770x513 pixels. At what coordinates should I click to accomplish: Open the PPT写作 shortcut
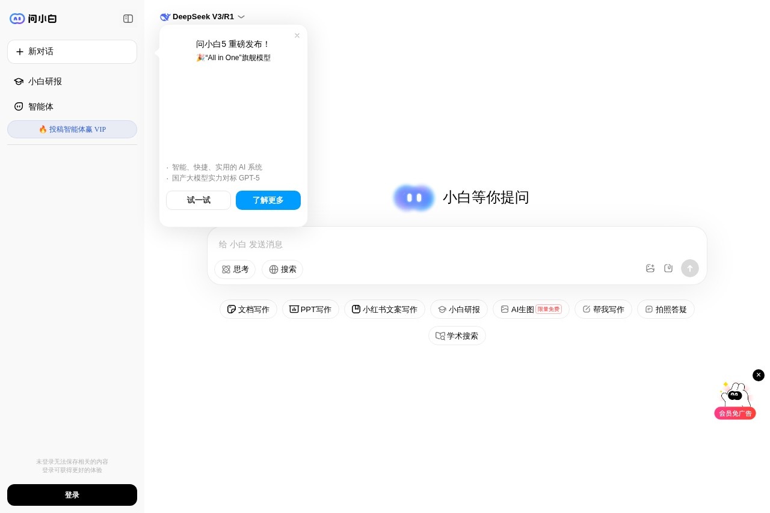pyautogui.click(x=310, y=309)
